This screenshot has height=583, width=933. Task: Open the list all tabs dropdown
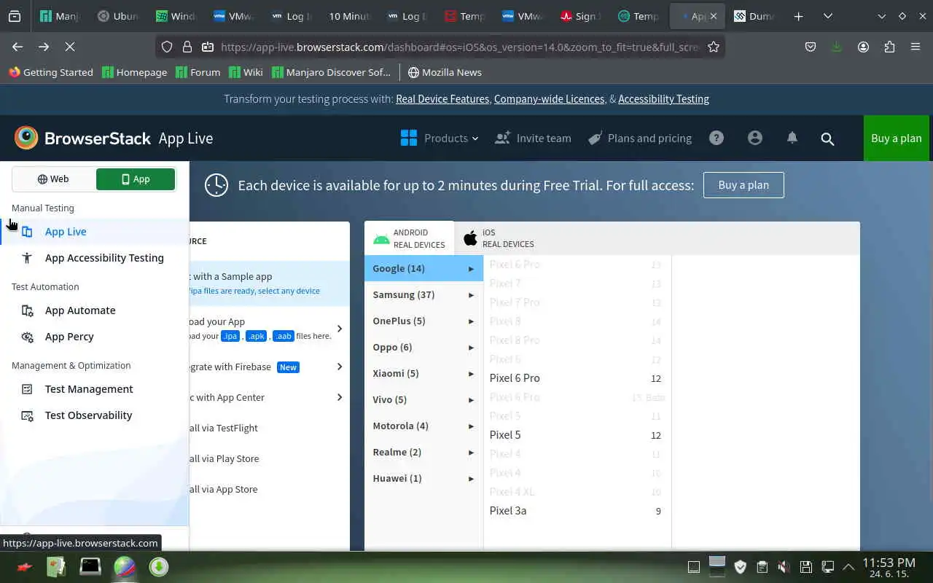(828, 16)
